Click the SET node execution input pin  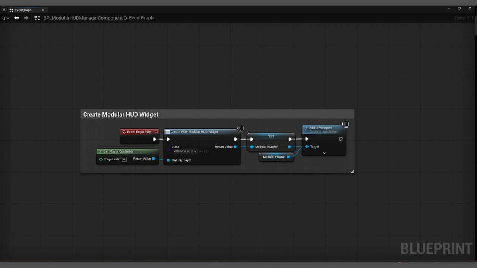[252, 139]
